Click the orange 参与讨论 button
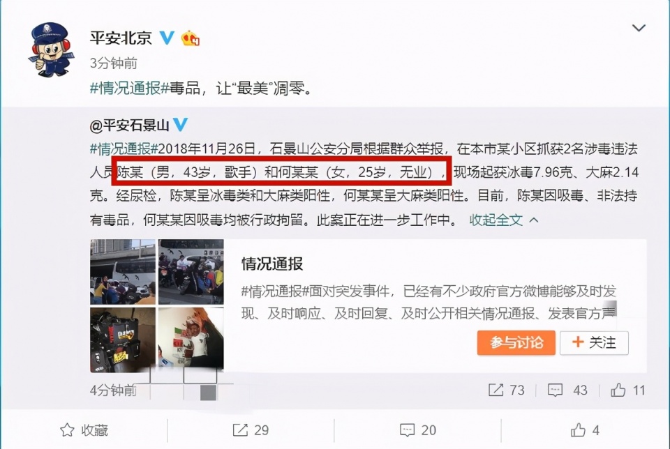The width and height of the screenshot is (670, 449). (516, 343)
